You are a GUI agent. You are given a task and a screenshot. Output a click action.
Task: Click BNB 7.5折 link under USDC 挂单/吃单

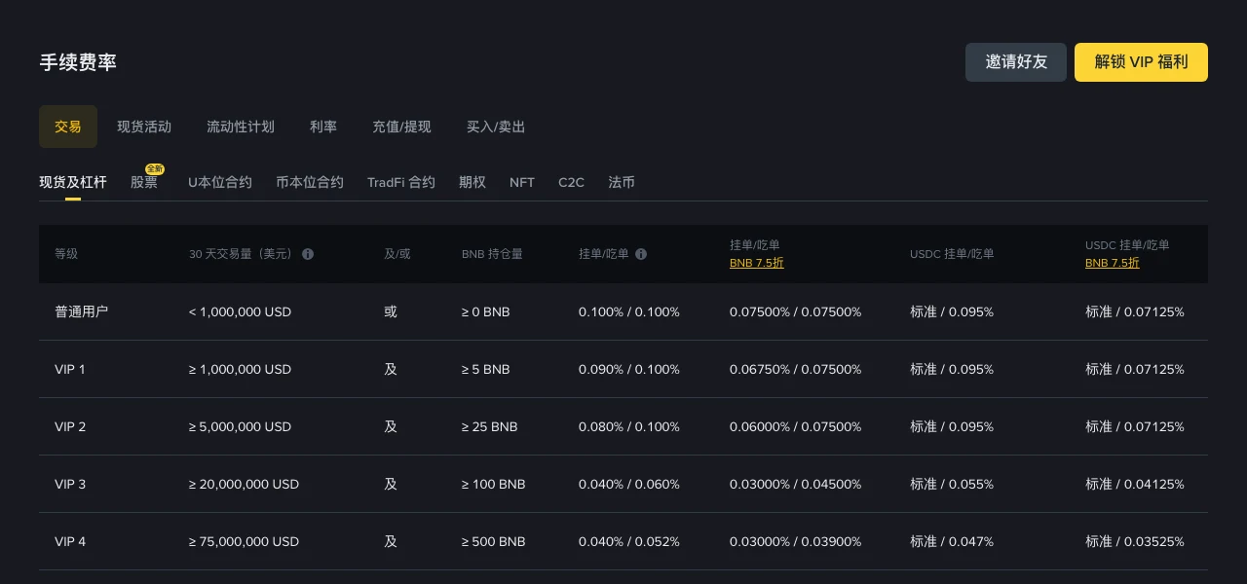click(1113, 263)
